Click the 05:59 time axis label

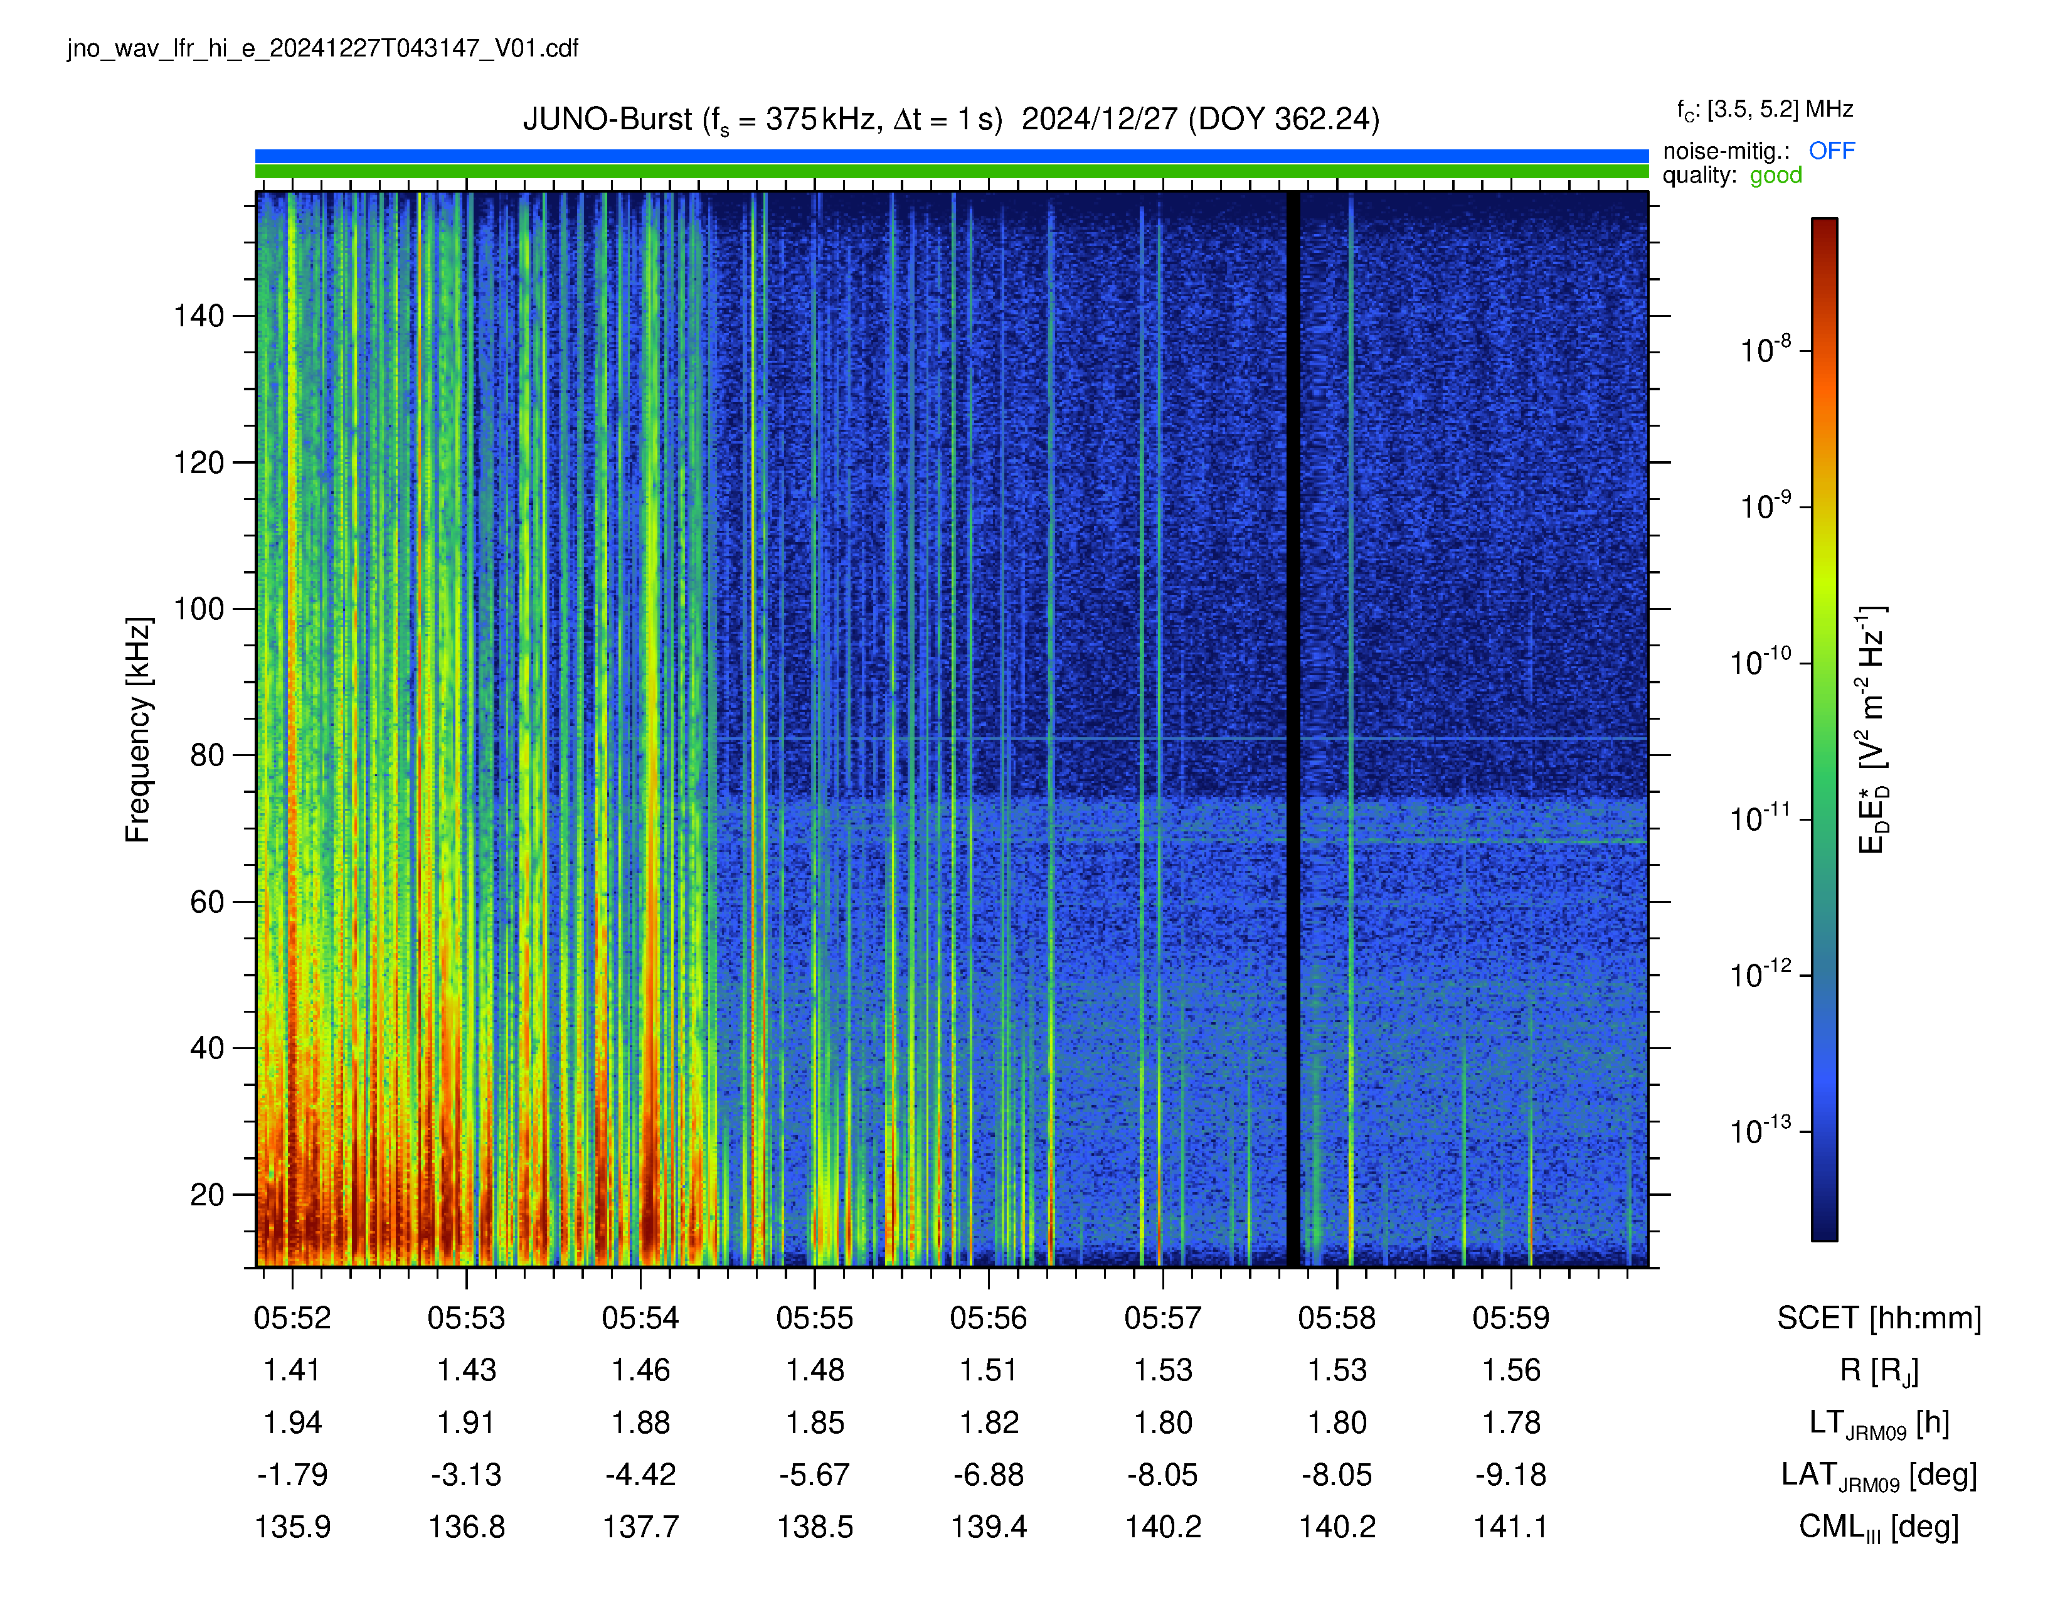(x=1511, y=1318)
